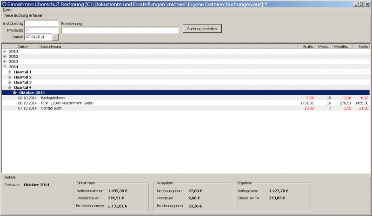Open the Datei menu
The image size is (372, 216).
(x=7, y=10)
